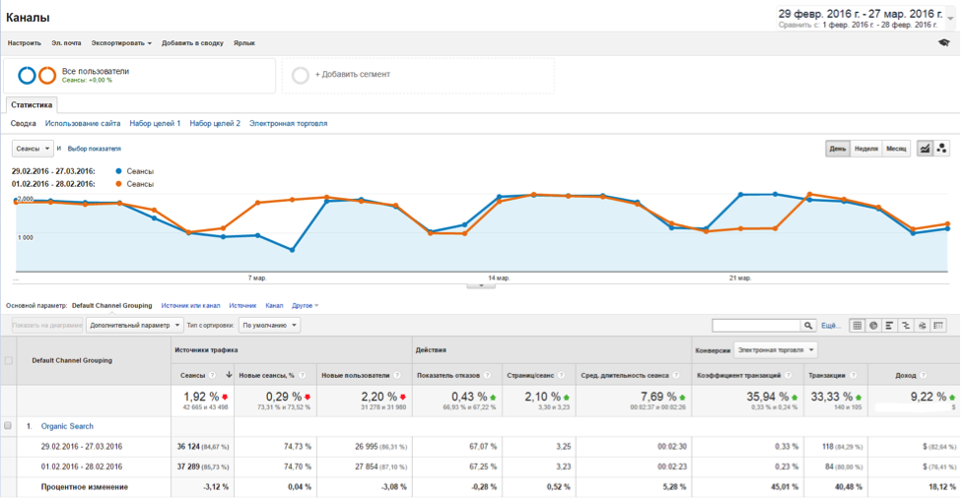Tick the Organic Search row checkbox

(x=8, y=426)
